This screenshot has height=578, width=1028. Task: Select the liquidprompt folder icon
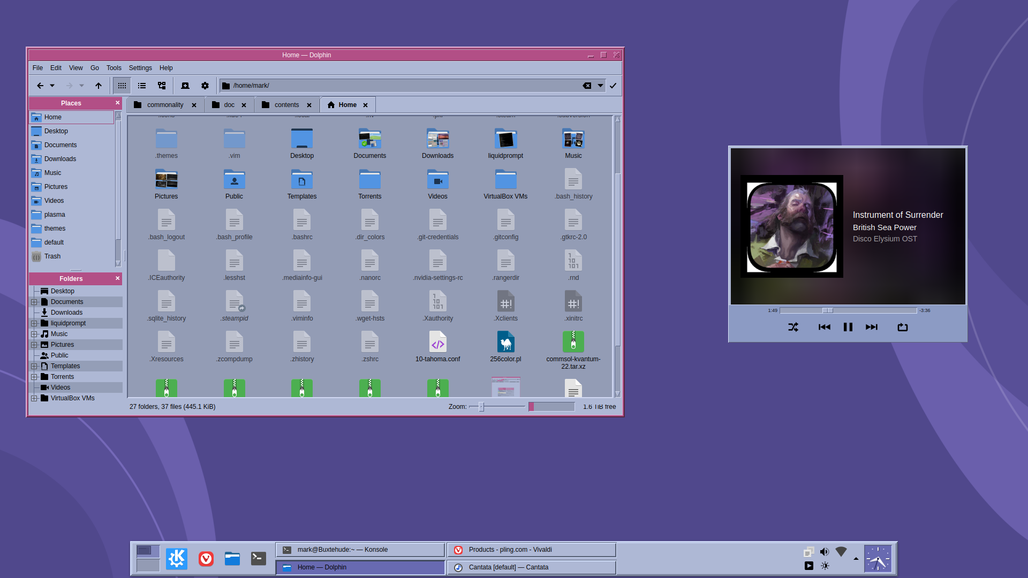pos(505,139)
